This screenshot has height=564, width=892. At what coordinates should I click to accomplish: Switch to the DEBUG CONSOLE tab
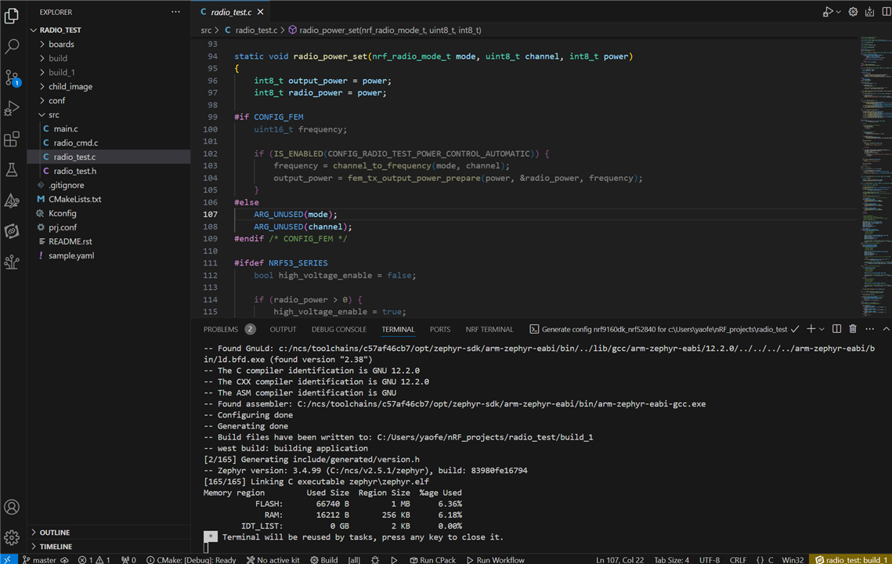338,329
